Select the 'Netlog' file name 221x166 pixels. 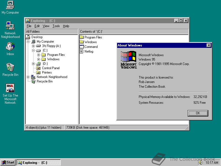click(89, 51)
